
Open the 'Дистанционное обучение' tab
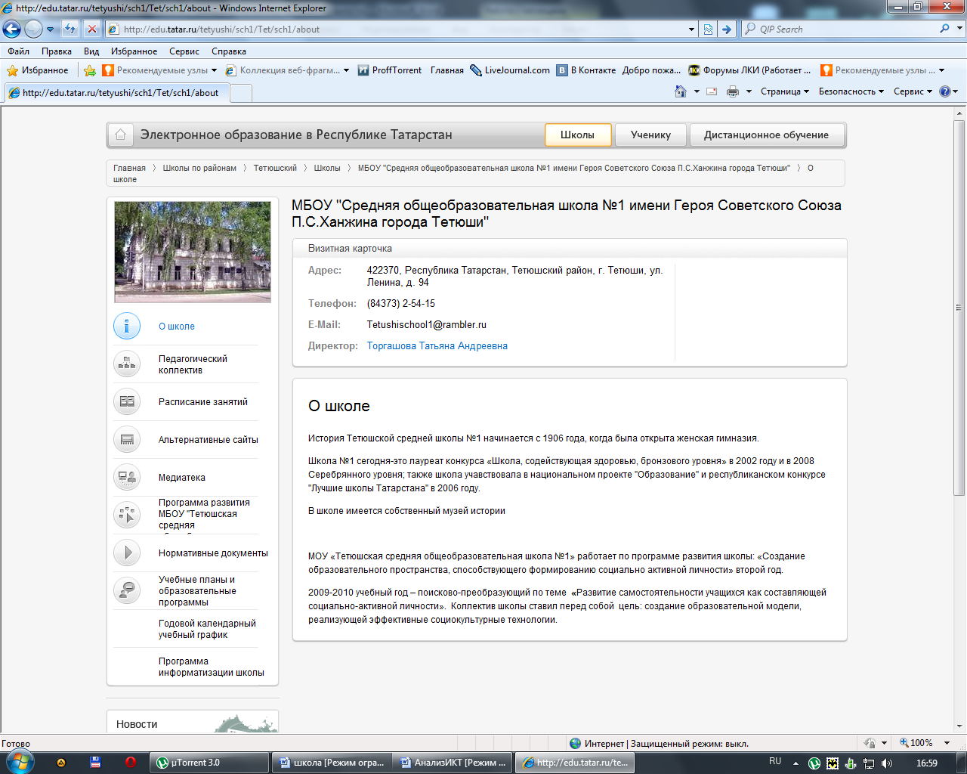[x=766, y=135]
